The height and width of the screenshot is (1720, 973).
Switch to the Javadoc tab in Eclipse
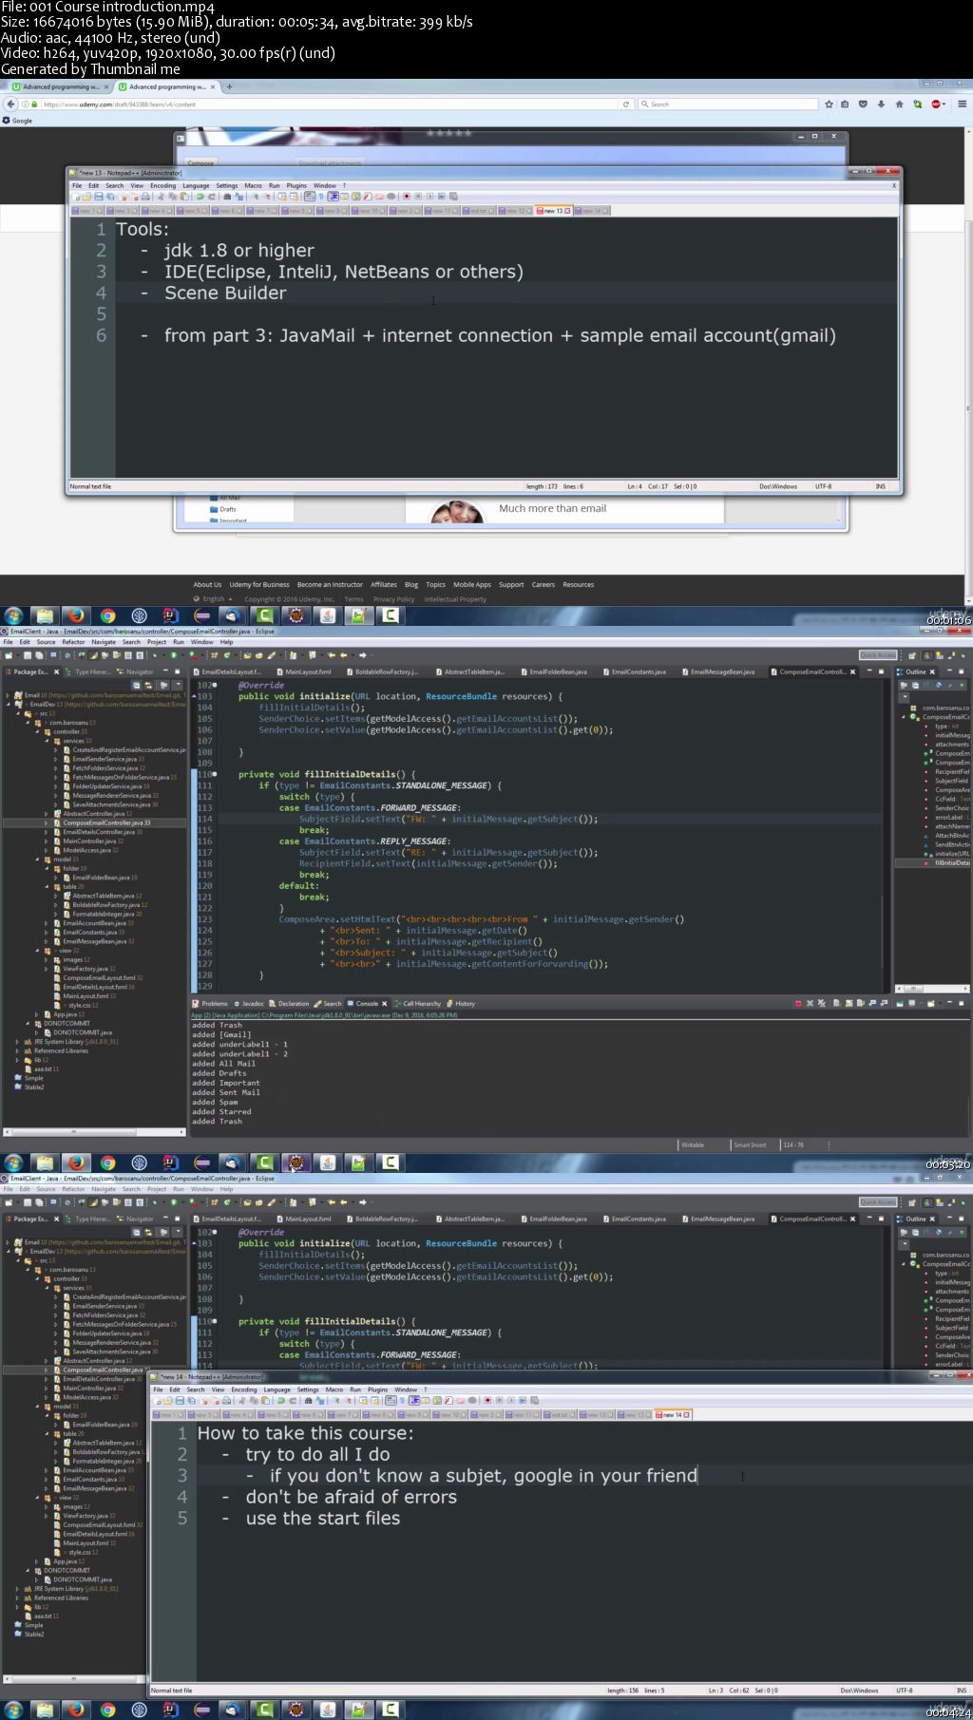pyautogui.click(x=249, y=1003)
